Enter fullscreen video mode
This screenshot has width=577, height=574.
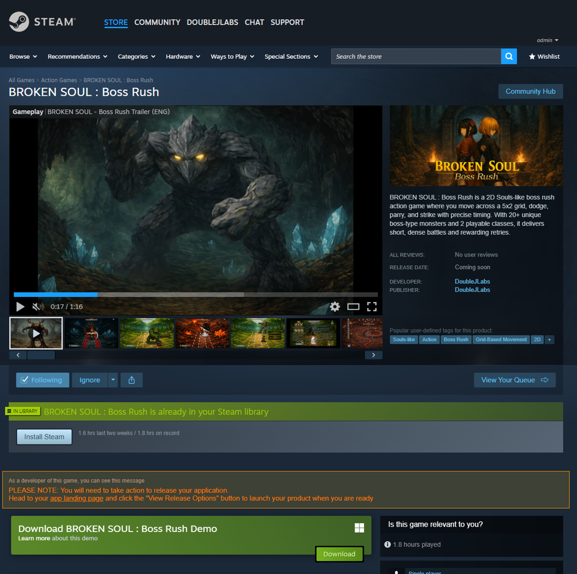pos(372,307)
